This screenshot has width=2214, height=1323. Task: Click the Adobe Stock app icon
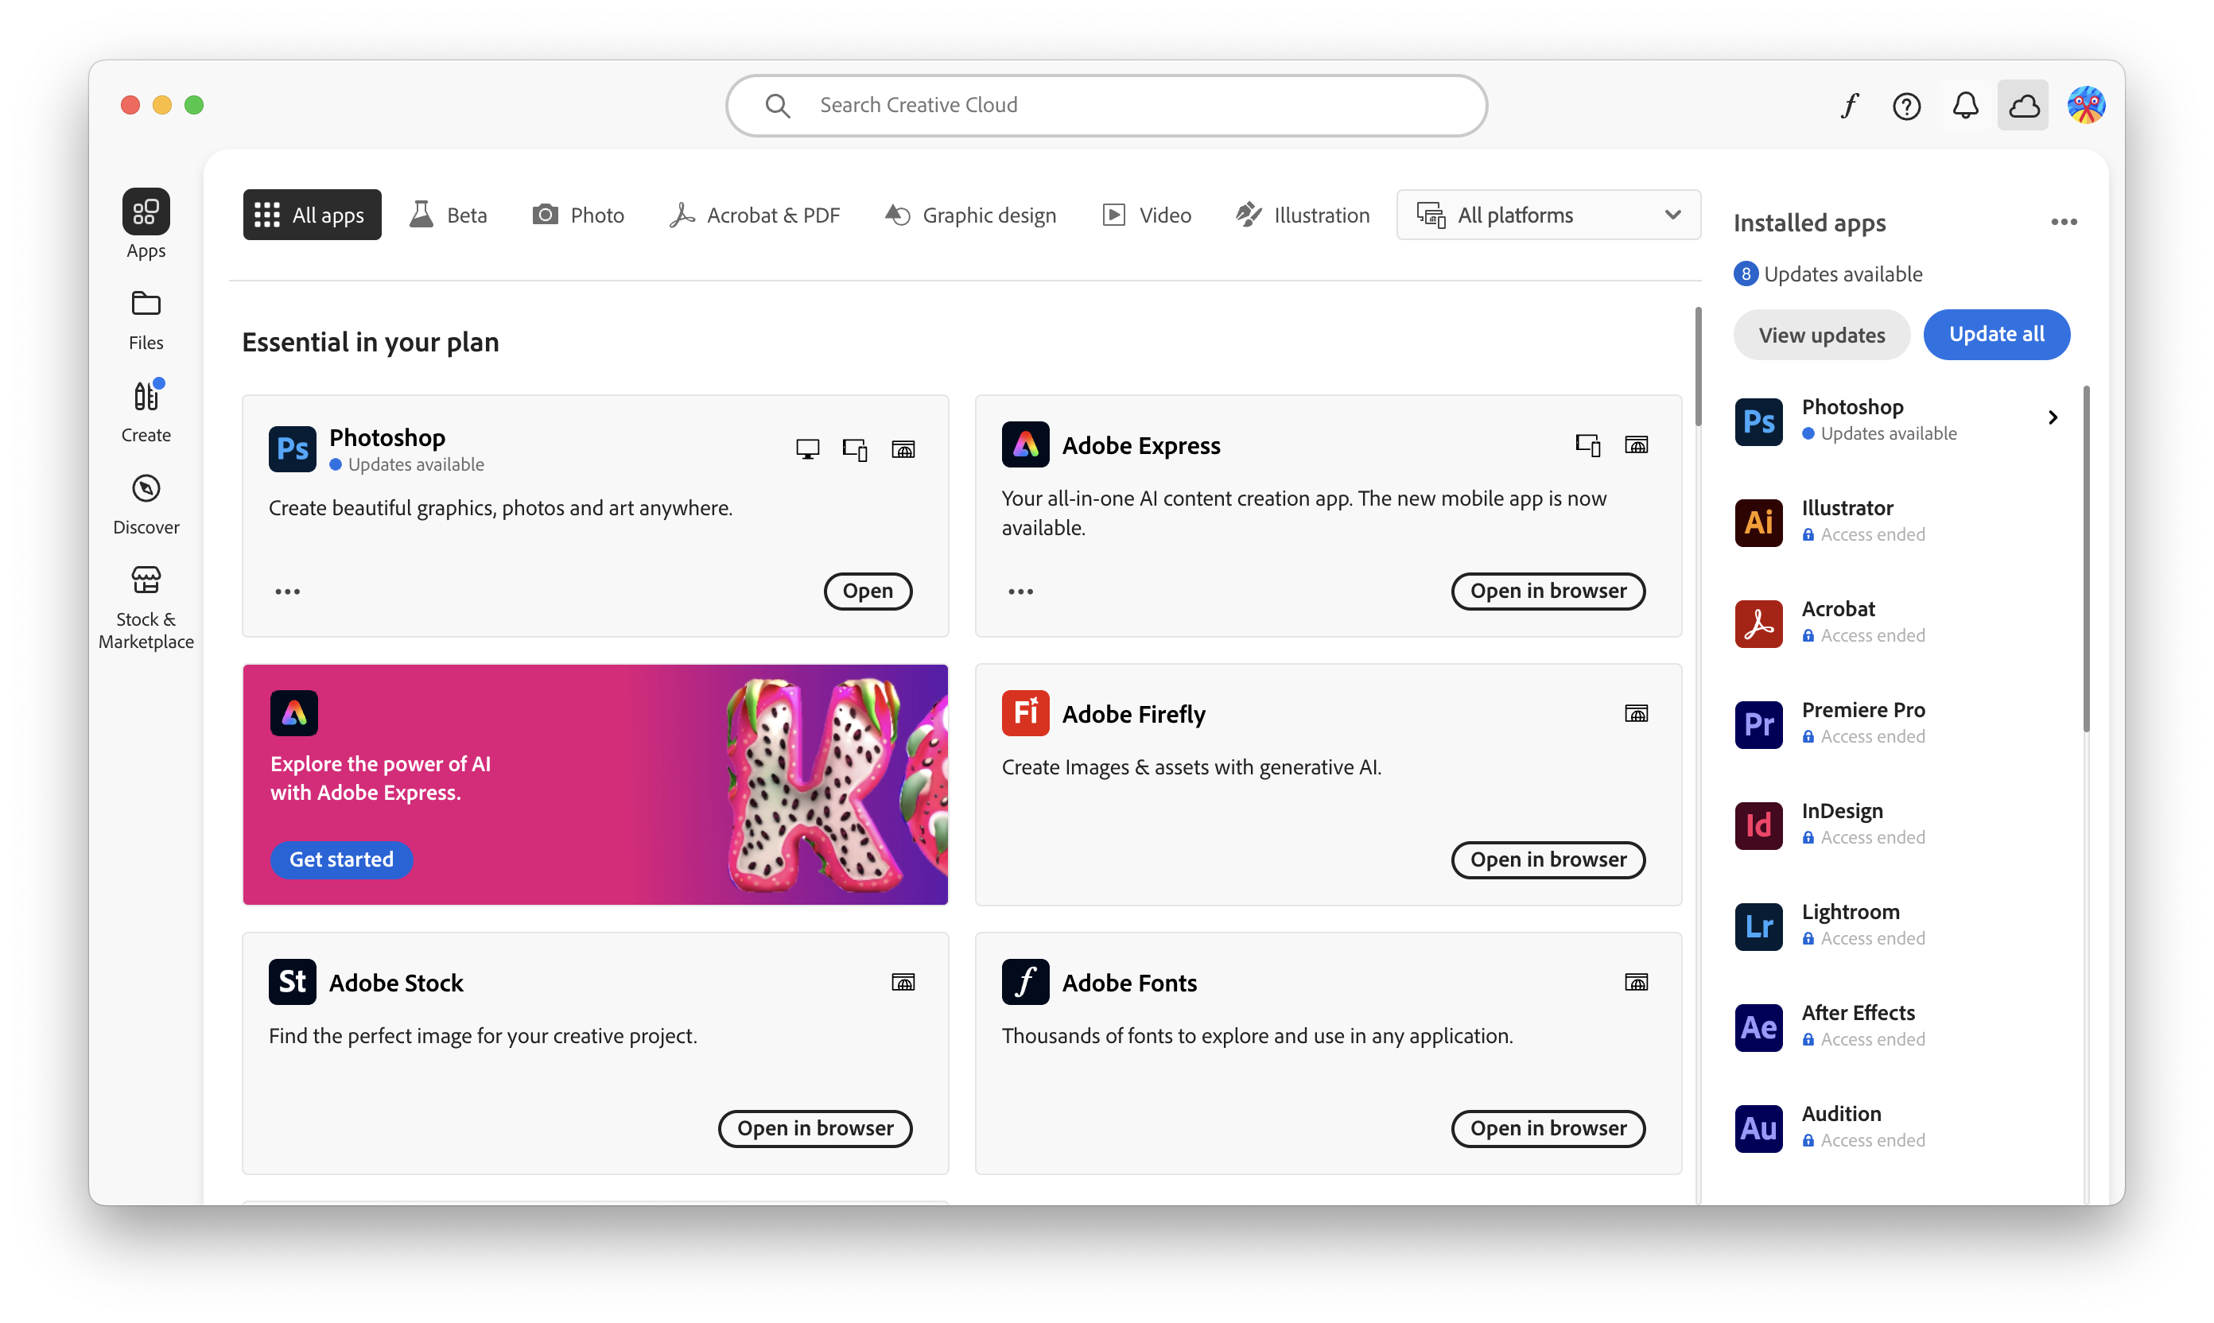(x=293, y=982)
